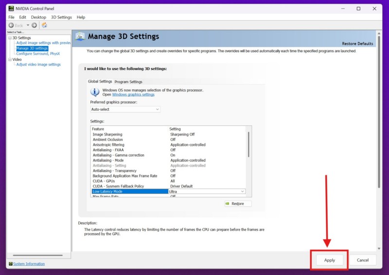389x275 pixels.
Task: Open the Preferred graphics processor dropdown
Action: (x=125, y=109)
